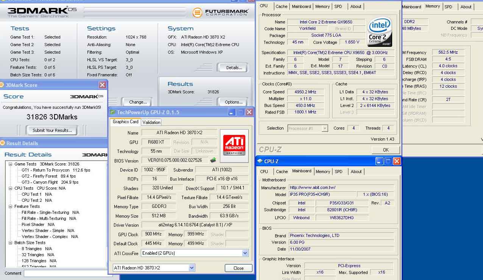
Task: Switch to the Validation tab in GPU-Z
Action: coord(151,122)
